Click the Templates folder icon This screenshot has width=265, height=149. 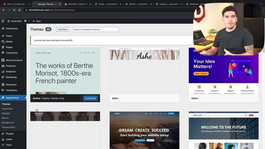tap(3, 90)
